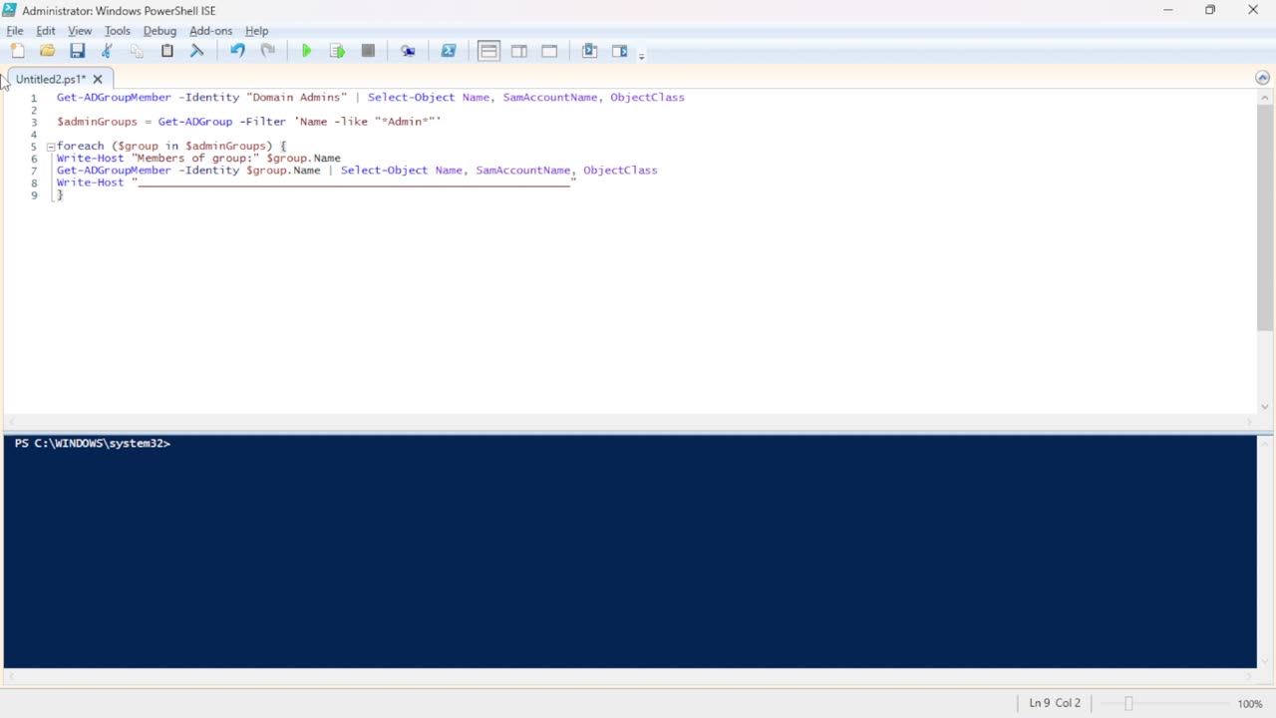Show script pane on top layout
1276x718 pixels.
(488, 51)
